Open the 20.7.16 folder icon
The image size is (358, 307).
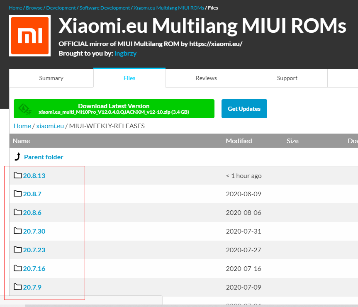point(17,268)
